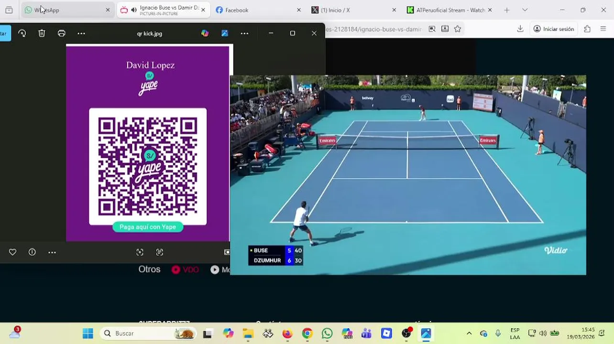Click microphone icon in system tray

coord(498,333)
